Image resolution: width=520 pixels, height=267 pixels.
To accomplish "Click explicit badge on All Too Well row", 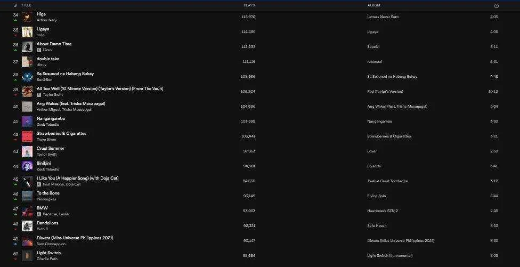I will click(x=39, y=94).
